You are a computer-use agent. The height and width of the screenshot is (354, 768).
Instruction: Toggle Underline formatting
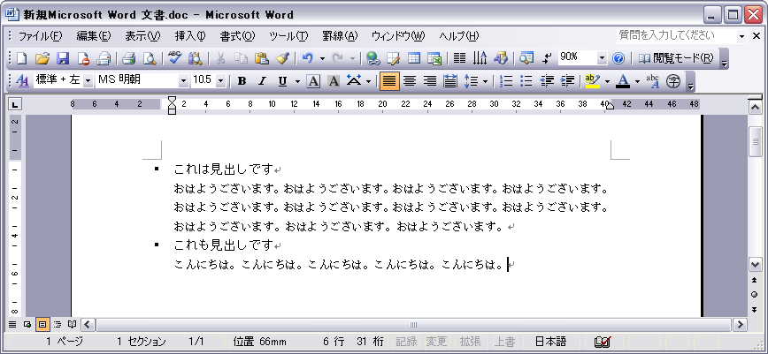[282, 81]
